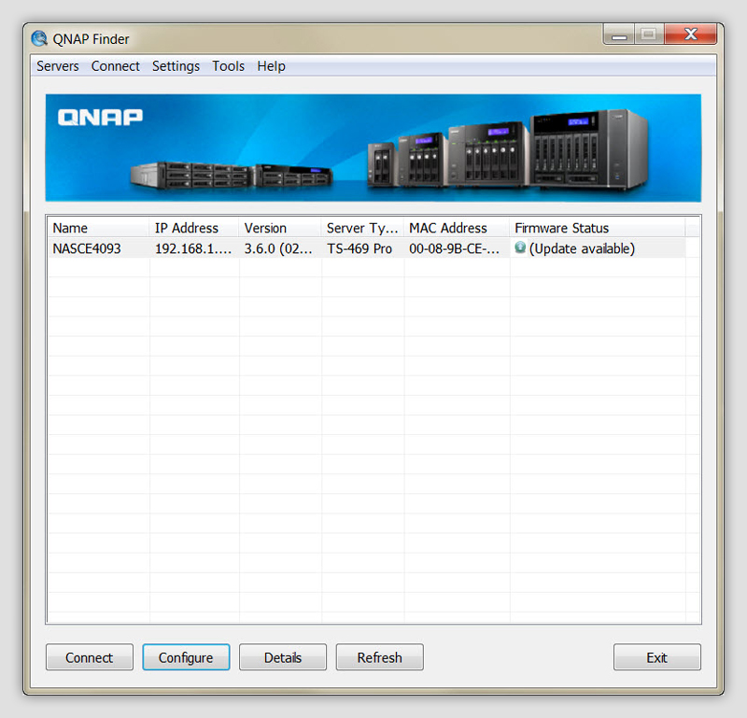
Task: Click the firmware update available icon
Action: tap(520, 247)
